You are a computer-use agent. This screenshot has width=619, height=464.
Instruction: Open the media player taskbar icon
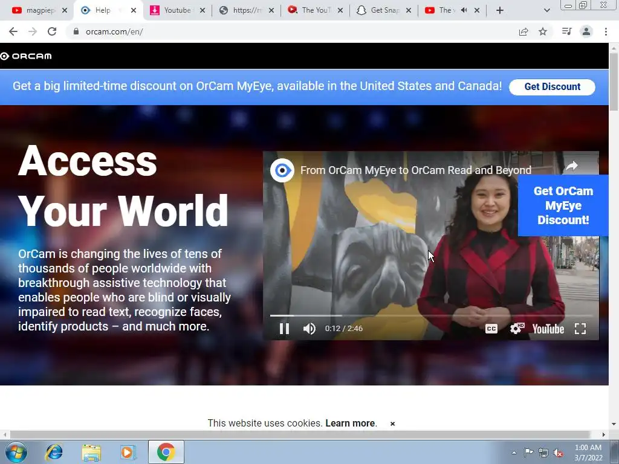tap(128, 452)
